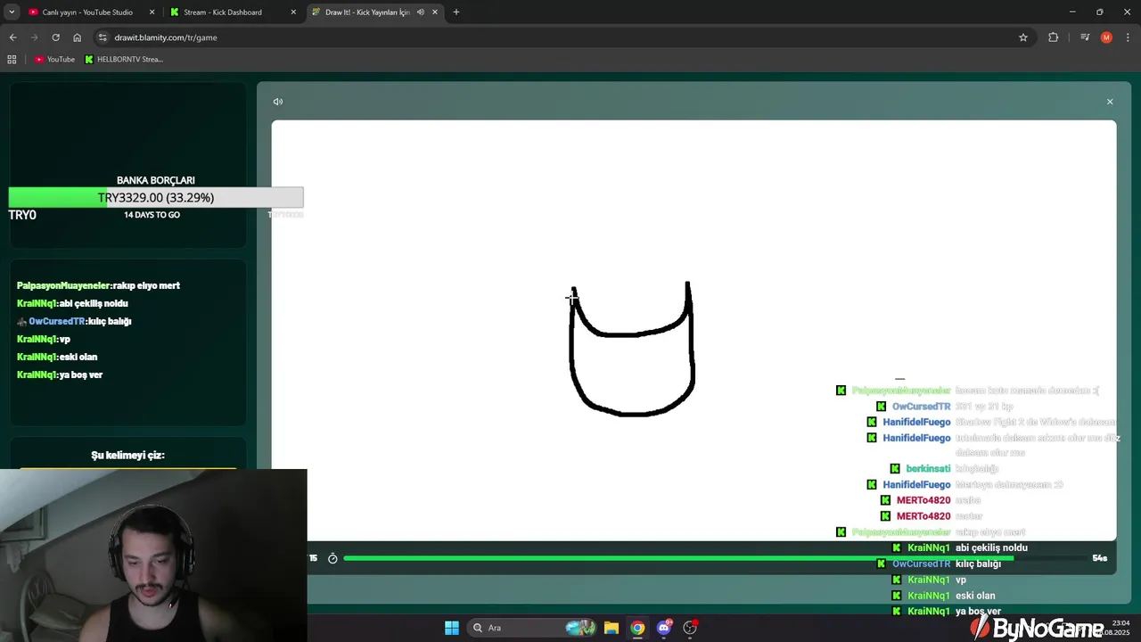Open File Explorer from the taskbar
This screenshot has height=642, width=1141.
(612, 628)
